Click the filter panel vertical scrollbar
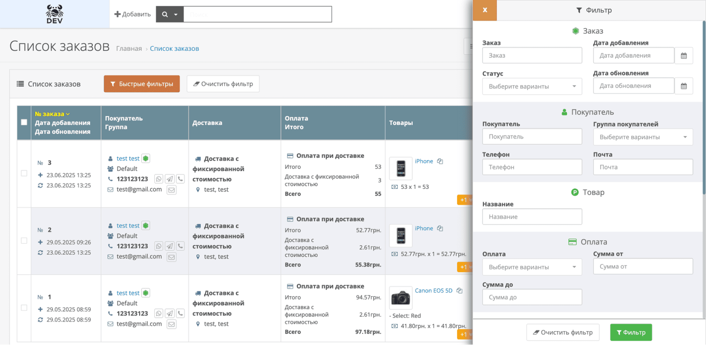This screenshot has width=706, height=345. coord(704,108)
